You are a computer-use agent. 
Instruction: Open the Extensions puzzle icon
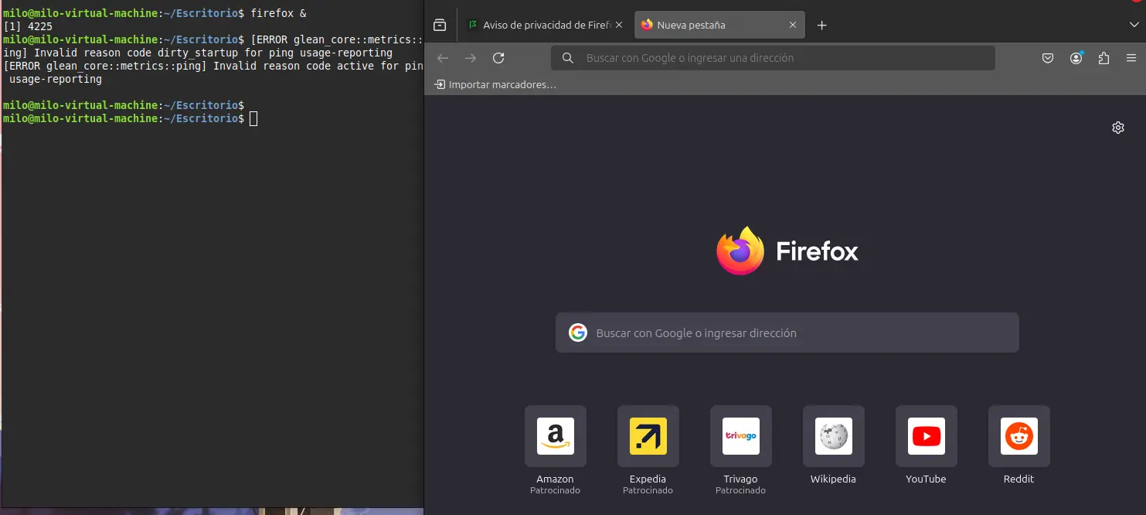pos(1103,58)
